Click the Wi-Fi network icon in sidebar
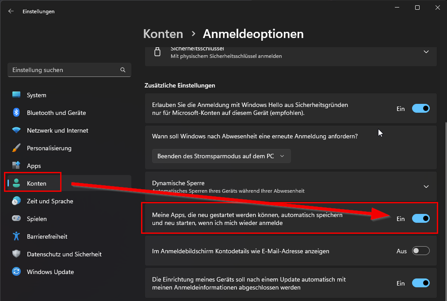447x301 pixels. (16, 130)
